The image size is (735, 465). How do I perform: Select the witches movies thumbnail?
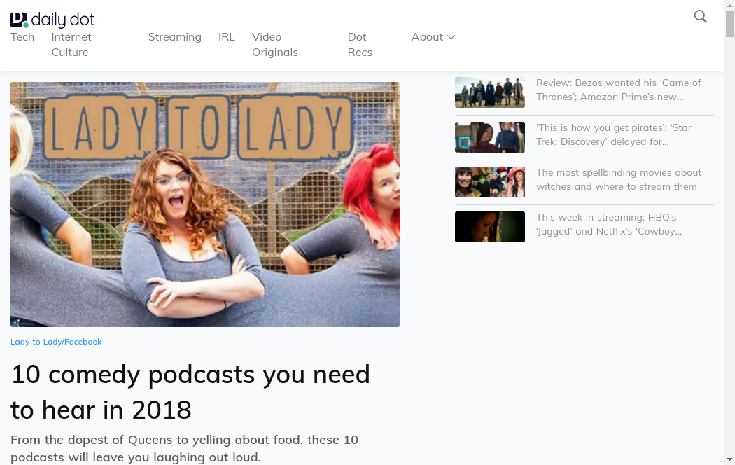[x=489, y=182]
